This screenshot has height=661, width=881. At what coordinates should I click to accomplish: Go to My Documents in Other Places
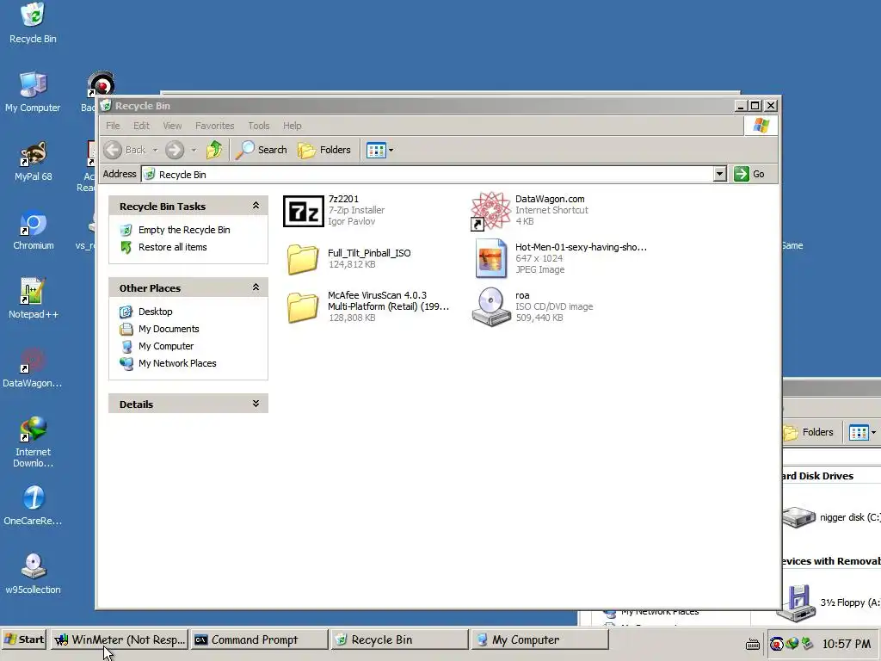point(169,329)
